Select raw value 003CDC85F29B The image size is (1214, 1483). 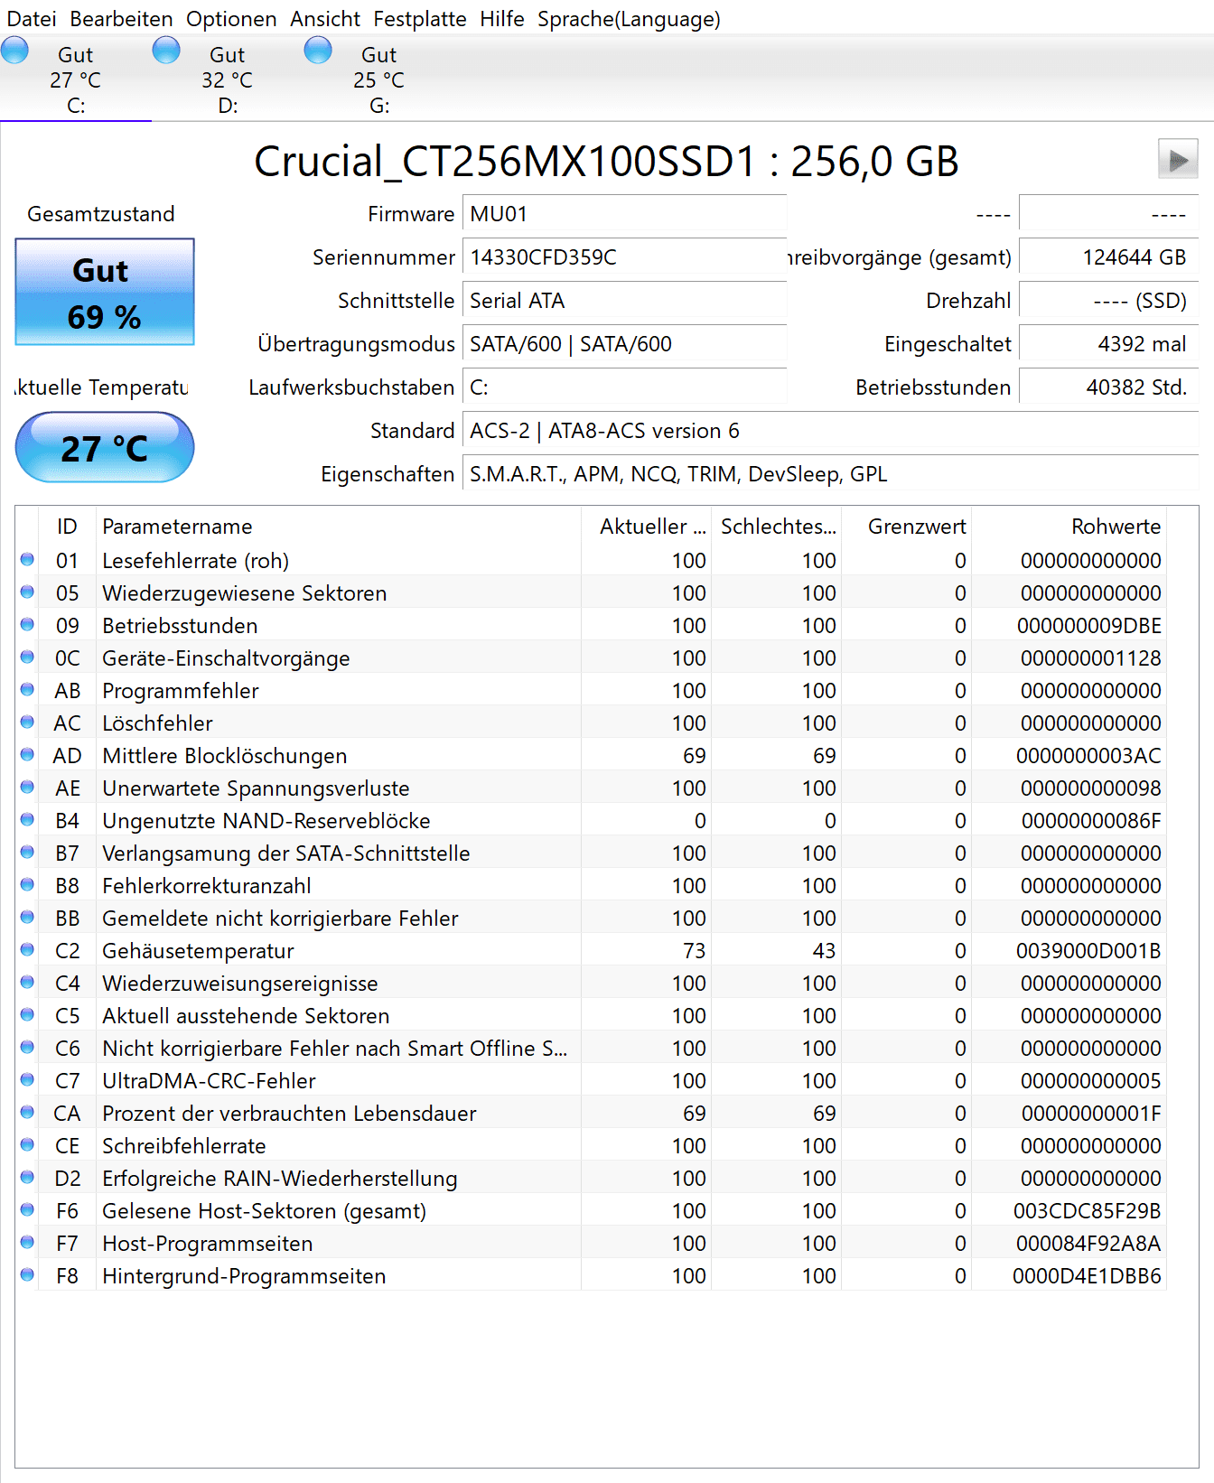[1088, 1211]
